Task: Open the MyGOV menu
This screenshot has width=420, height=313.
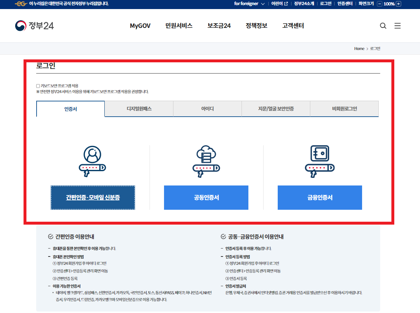Action: click(x=140, y=26)
